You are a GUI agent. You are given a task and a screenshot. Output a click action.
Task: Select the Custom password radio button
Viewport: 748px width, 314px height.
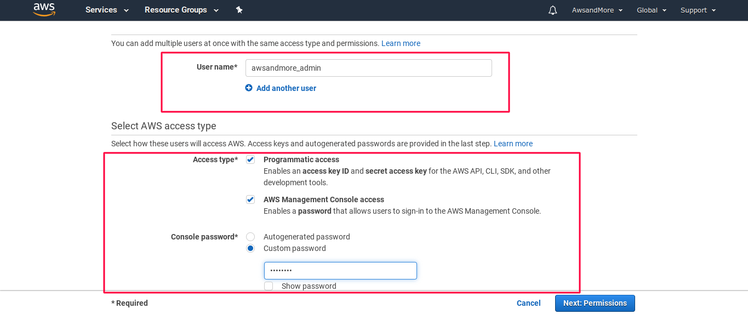click(x=250, y=248)
